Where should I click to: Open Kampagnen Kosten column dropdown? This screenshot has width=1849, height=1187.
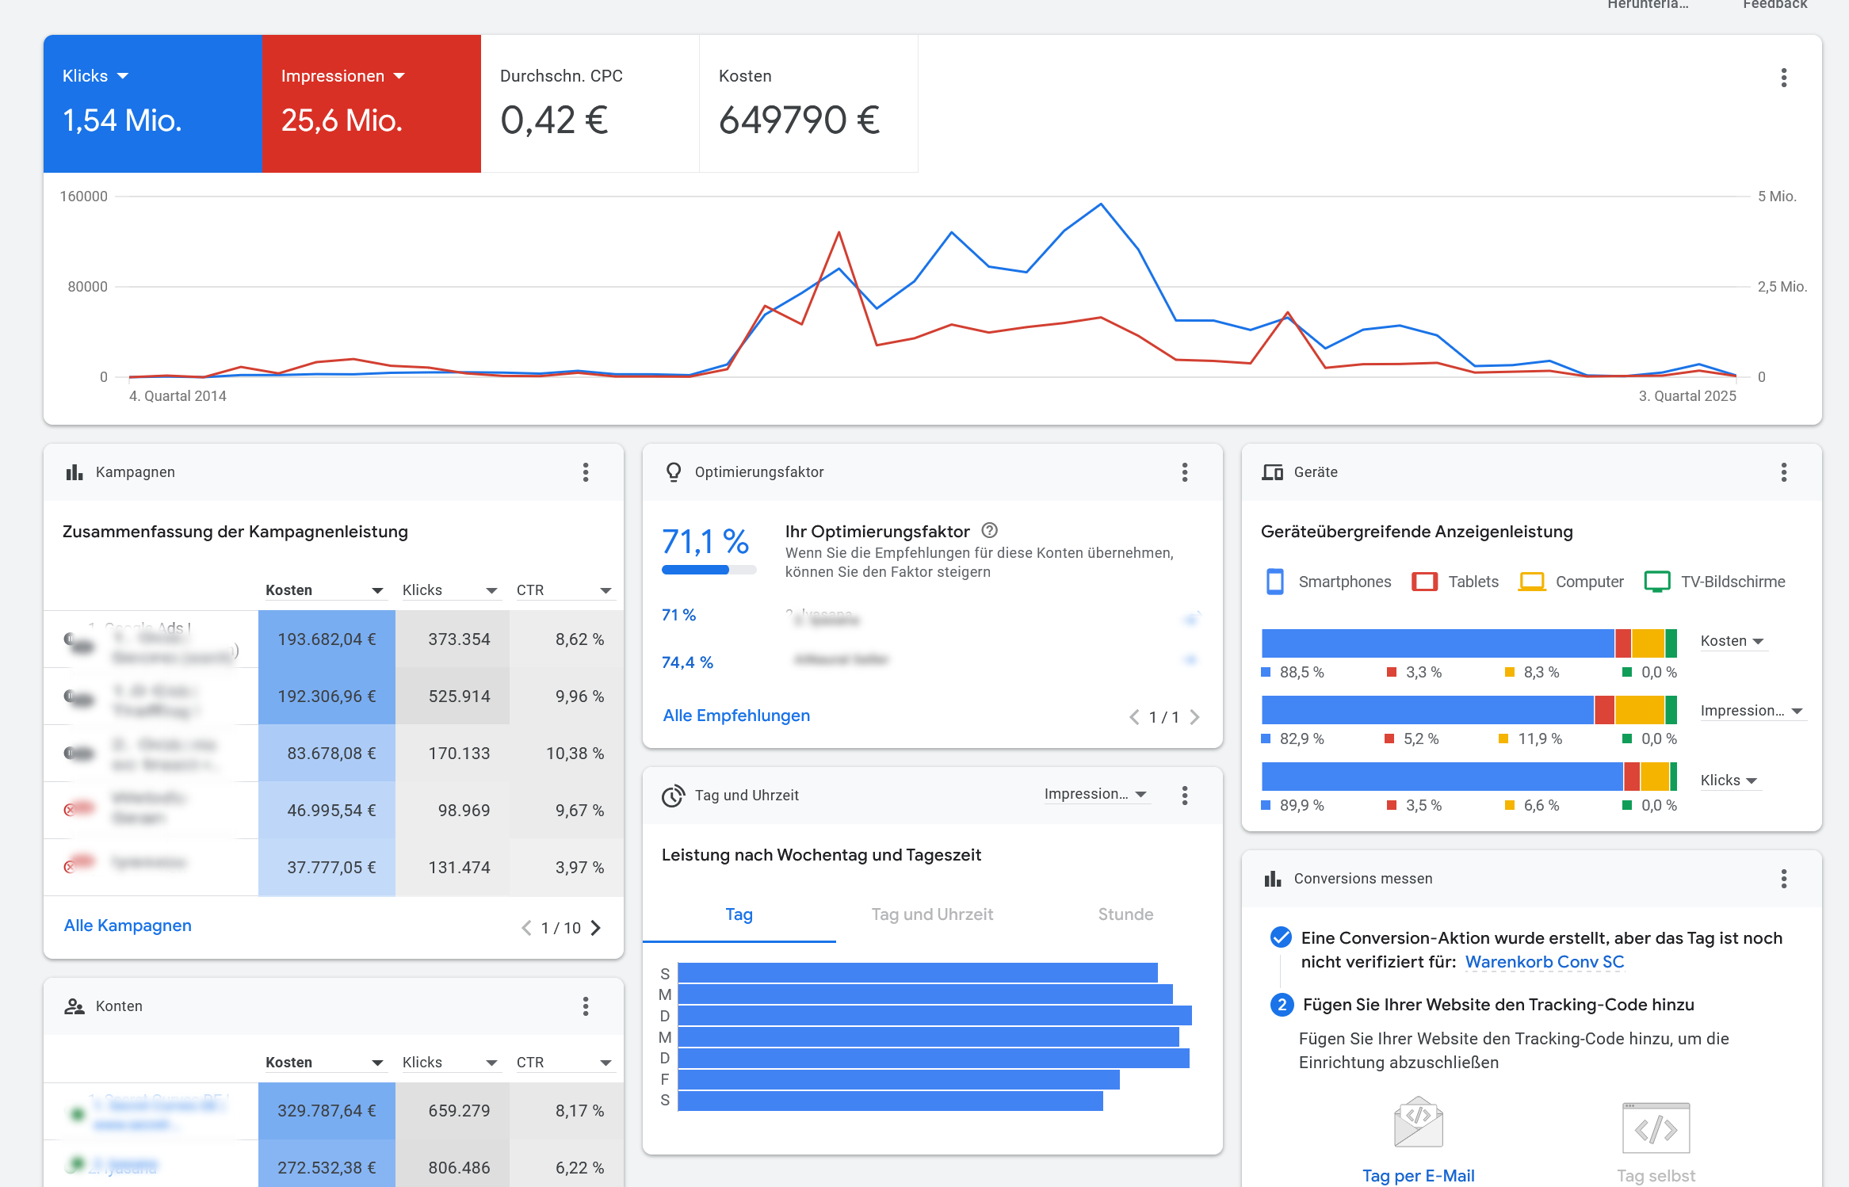[325, 590]
